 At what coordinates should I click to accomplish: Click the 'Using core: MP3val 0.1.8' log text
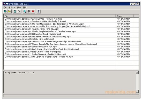click(x=19, y=73)
